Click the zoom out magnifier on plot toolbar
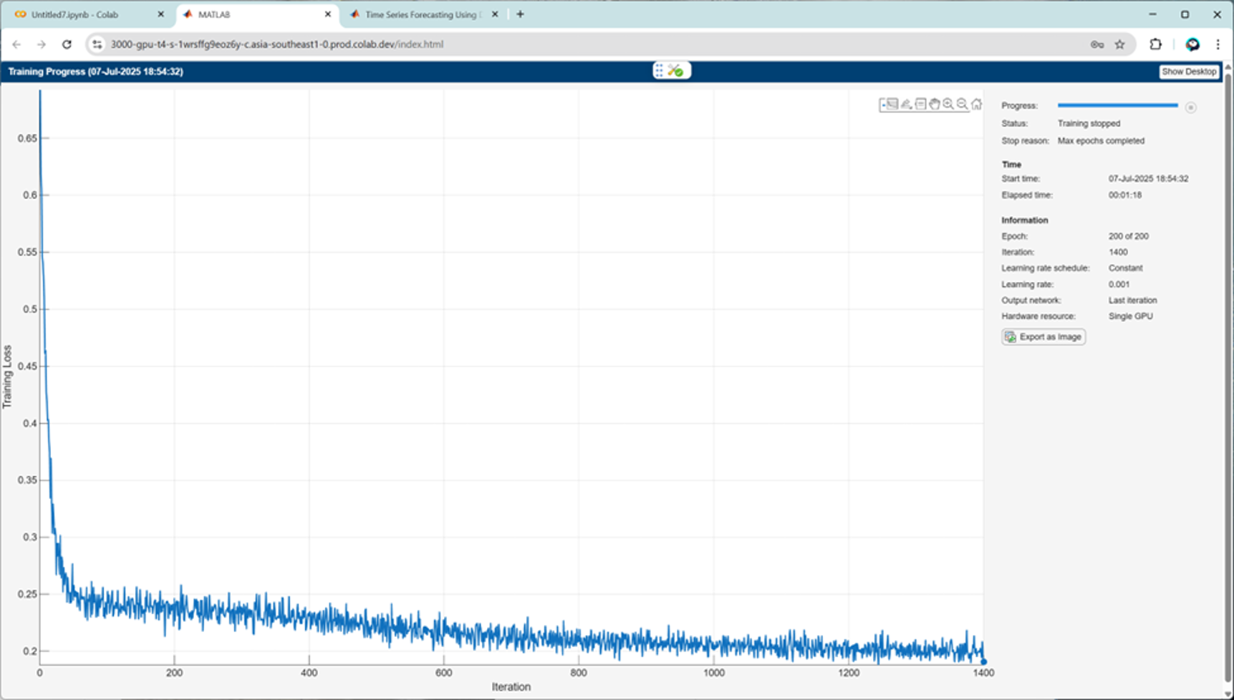 963,104
